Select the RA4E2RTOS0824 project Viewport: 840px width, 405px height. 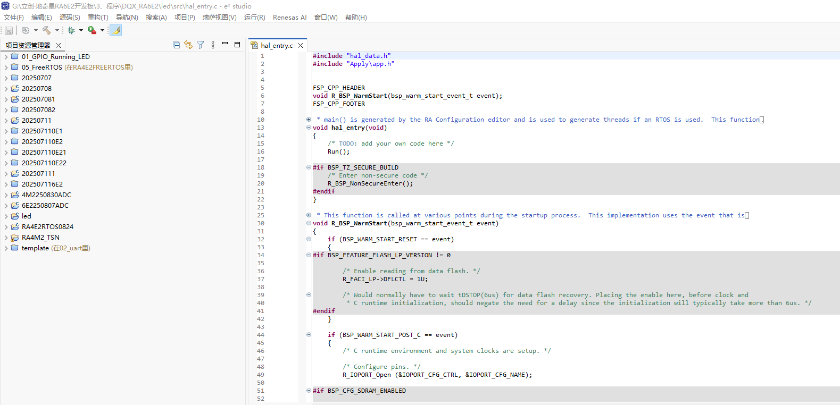[x=47, y=227]
